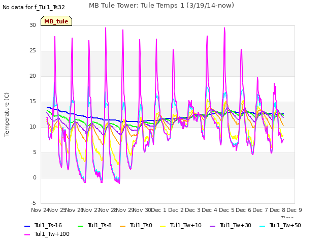Viewport: 325px width, 244px height.
Task: Select the Tul1_Tw+30 legend label
Action: click(x=236, y=225)
